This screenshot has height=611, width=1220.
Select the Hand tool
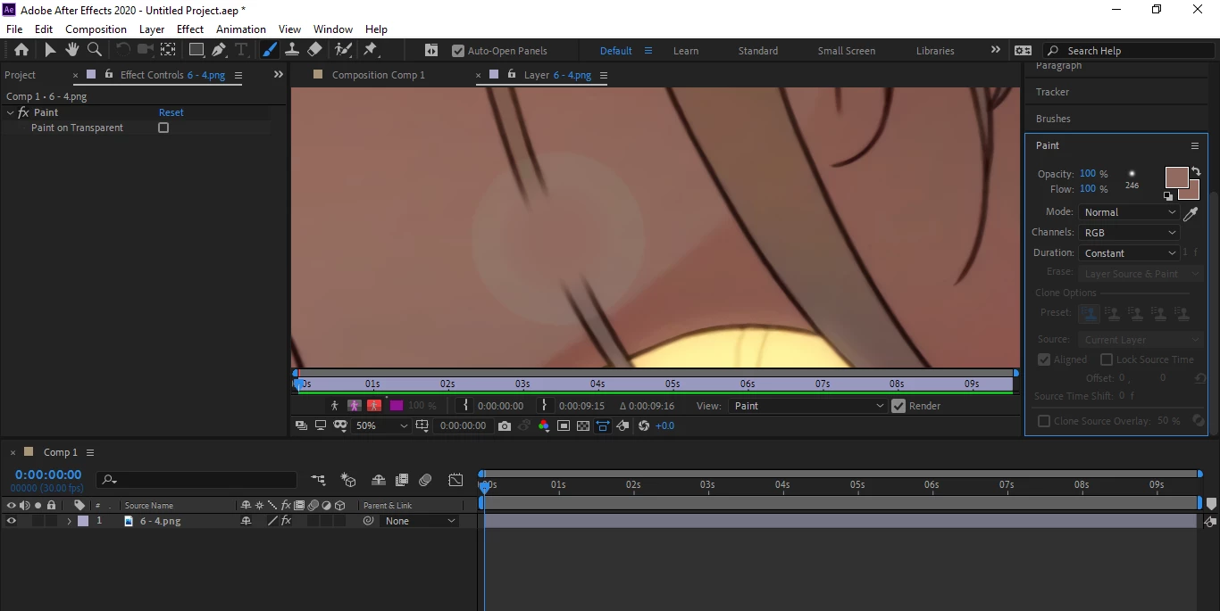(x=71, y=50)
